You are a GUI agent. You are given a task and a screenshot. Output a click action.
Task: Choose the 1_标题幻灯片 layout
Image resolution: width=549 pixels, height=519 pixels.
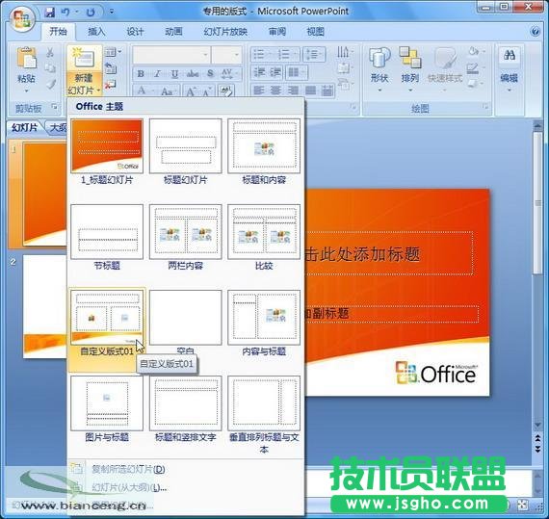(x=107, y=151)
